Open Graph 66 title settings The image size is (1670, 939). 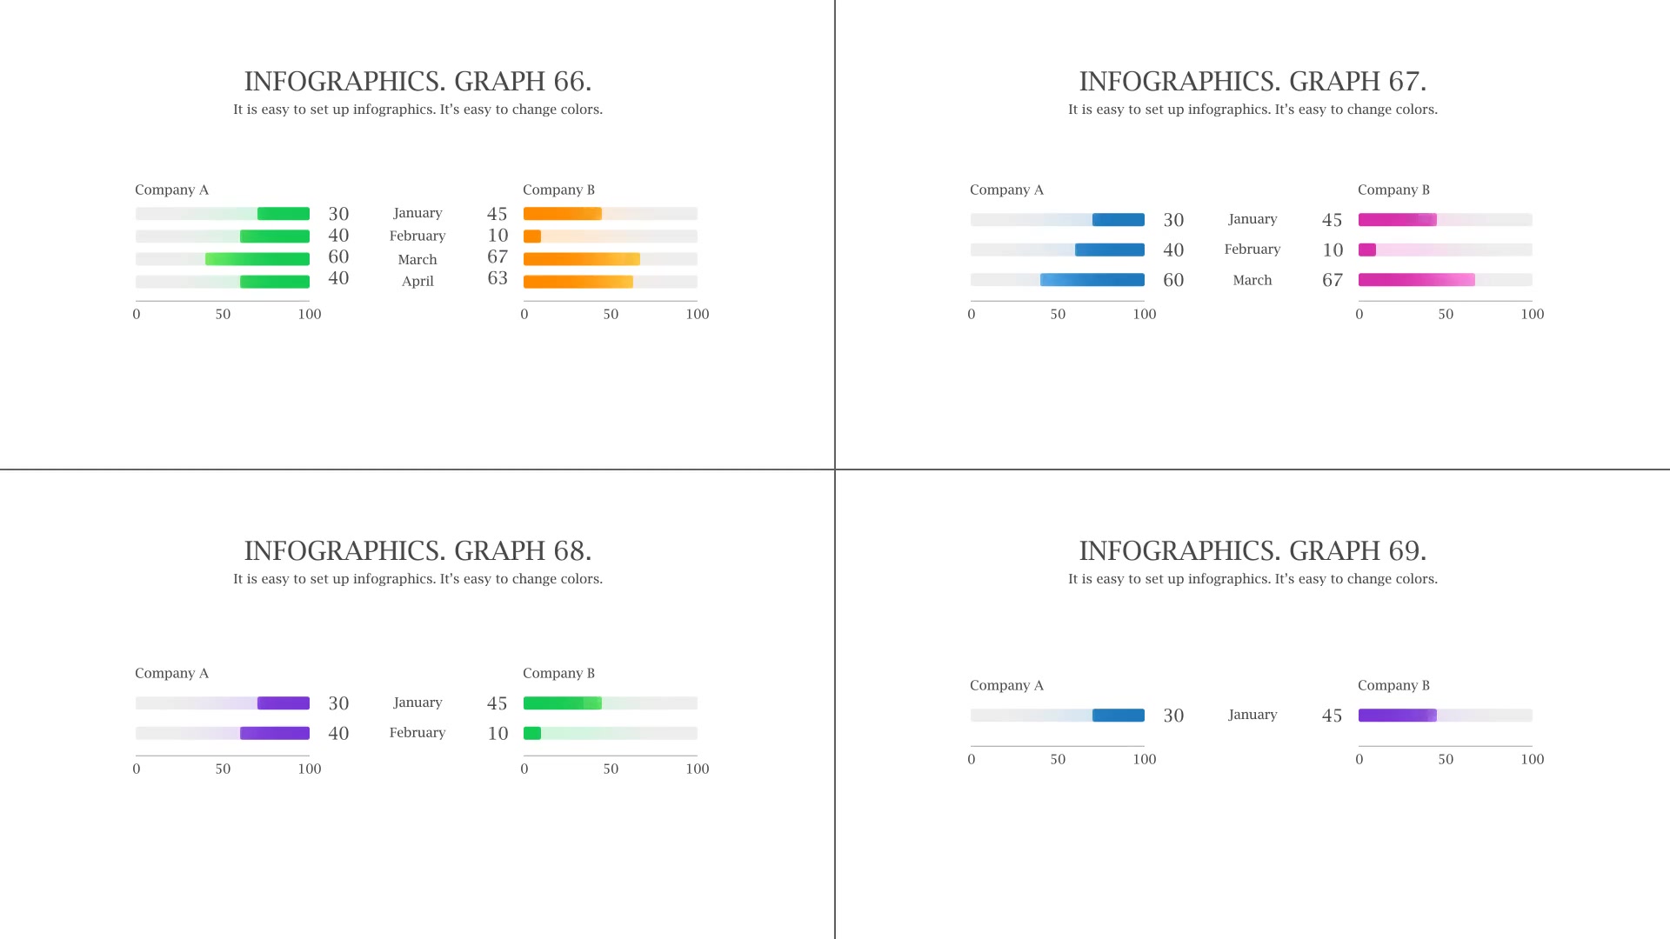(x=417, y=80)
